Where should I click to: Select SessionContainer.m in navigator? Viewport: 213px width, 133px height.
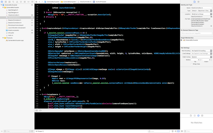15,23
